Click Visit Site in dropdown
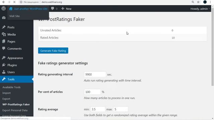The height and width of the screenshot is (120, 214). (14, 16)
